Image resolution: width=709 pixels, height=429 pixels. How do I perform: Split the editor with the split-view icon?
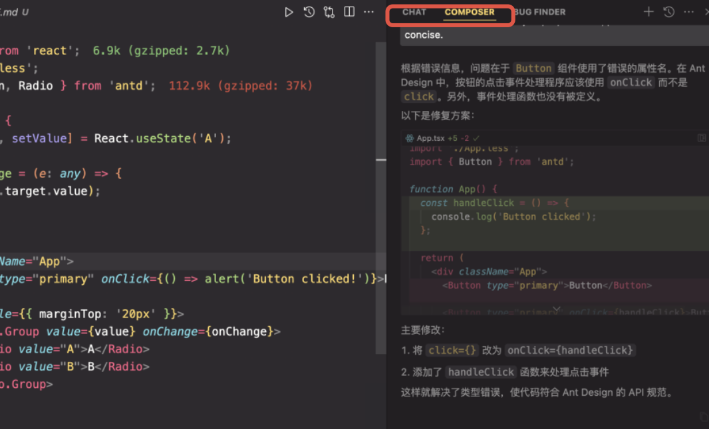[x=349, y=12]
